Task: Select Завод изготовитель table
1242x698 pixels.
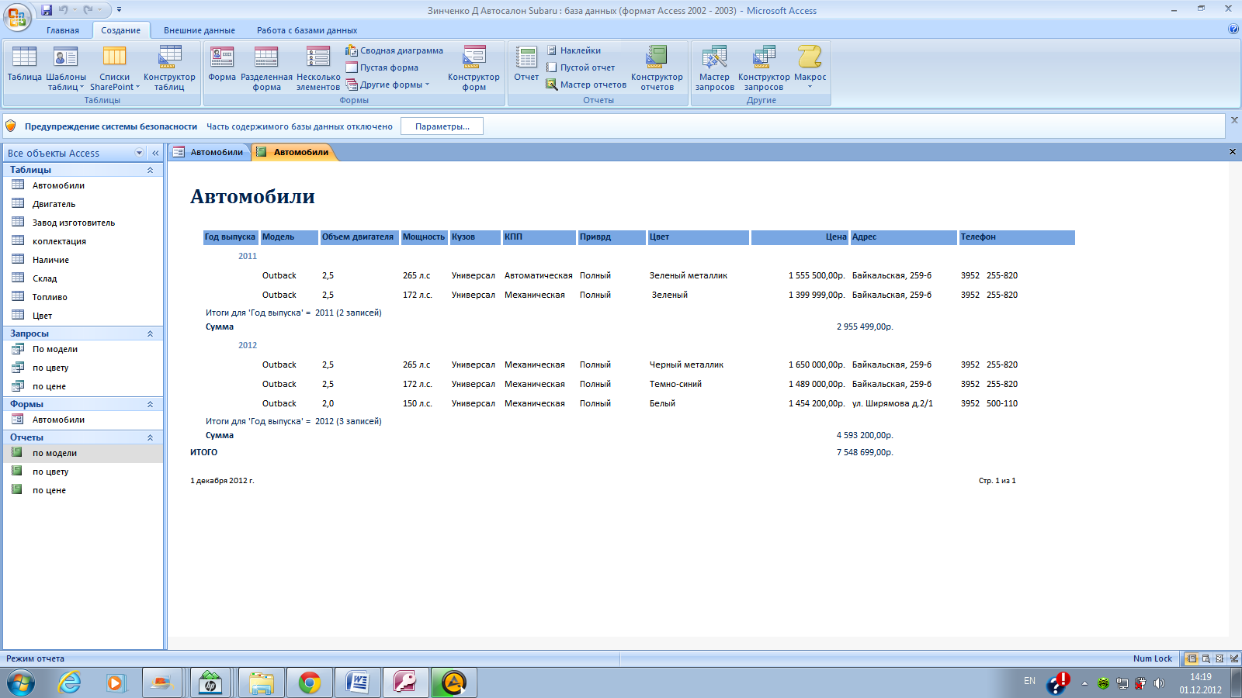Action: (x=83, y=223)
